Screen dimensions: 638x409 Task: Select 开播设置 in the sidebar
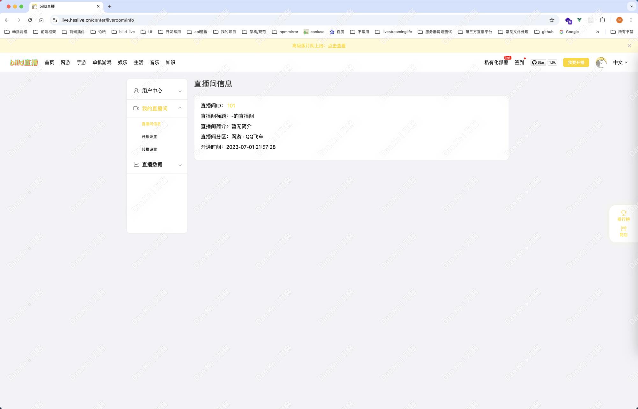149,137
